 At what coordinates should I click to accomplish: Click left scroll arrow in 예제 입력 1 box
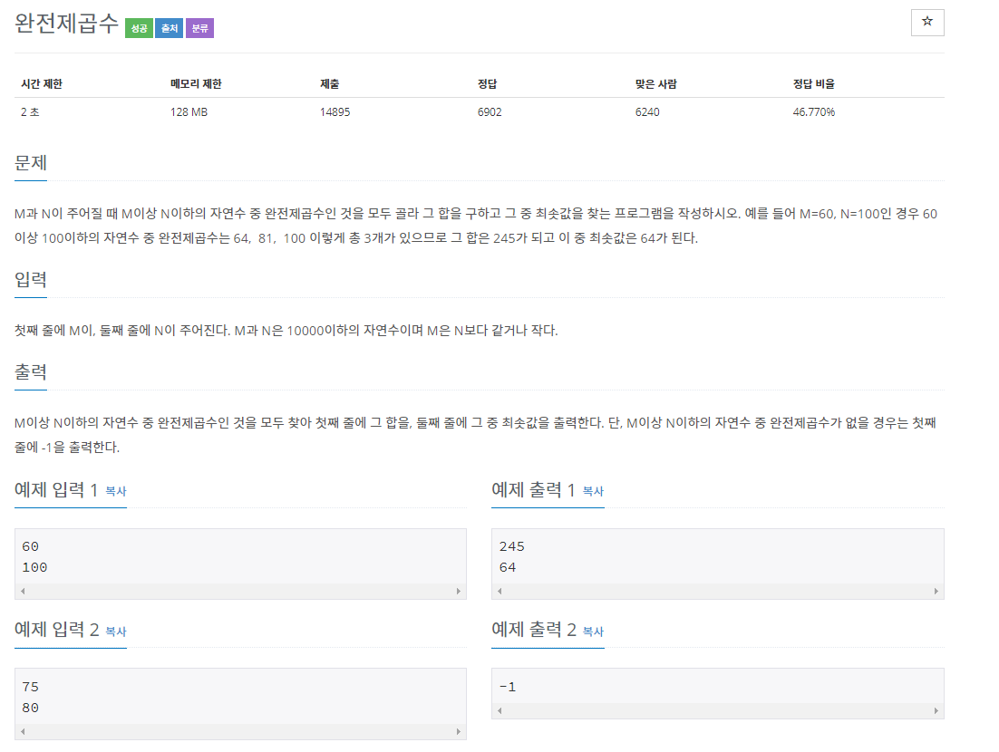(23, 591)
